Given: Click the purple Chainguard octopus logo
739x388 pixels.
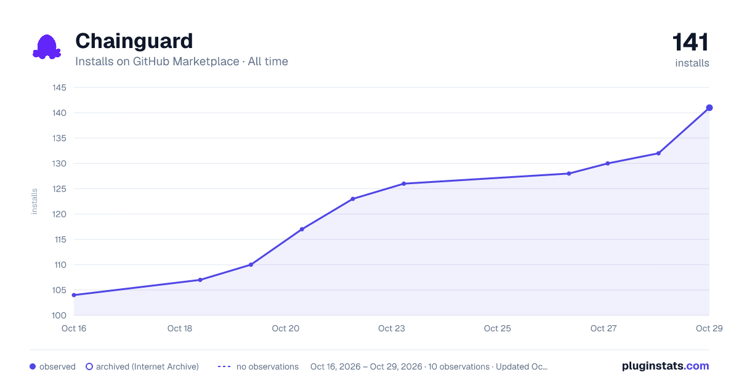Looking at the screenshot, I should tap(47, 47).
